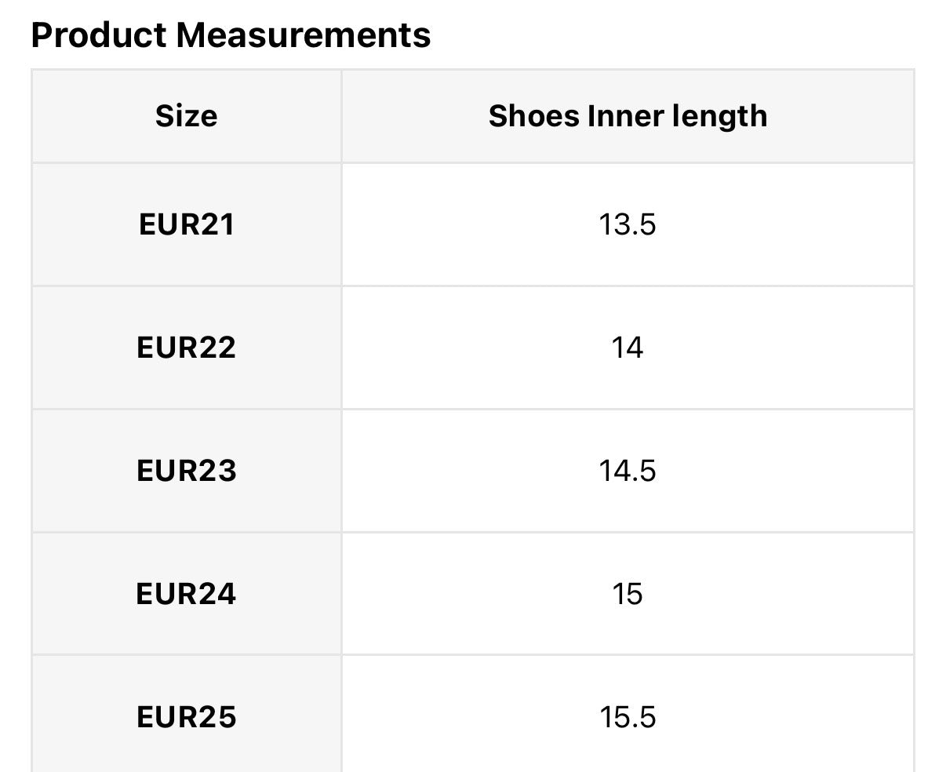946x772 pixels.
Task: Select the Product Measurements heading
Action: click(x=231, y=35)
